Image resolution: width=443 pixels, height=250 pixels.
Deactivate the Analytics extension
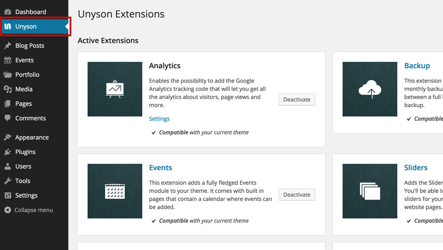(x=296, y=99)
